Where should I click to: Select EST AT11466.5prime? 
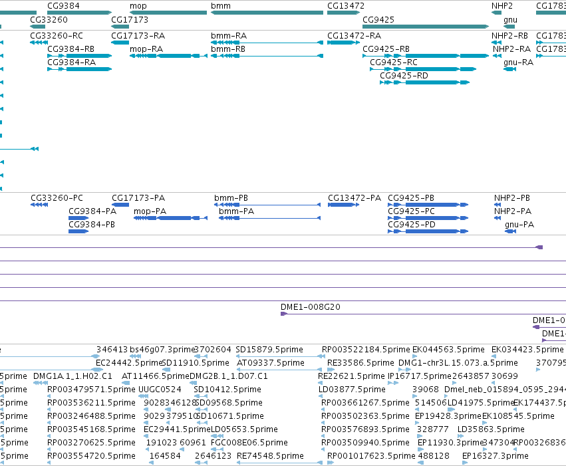click(x=156, y=376)
